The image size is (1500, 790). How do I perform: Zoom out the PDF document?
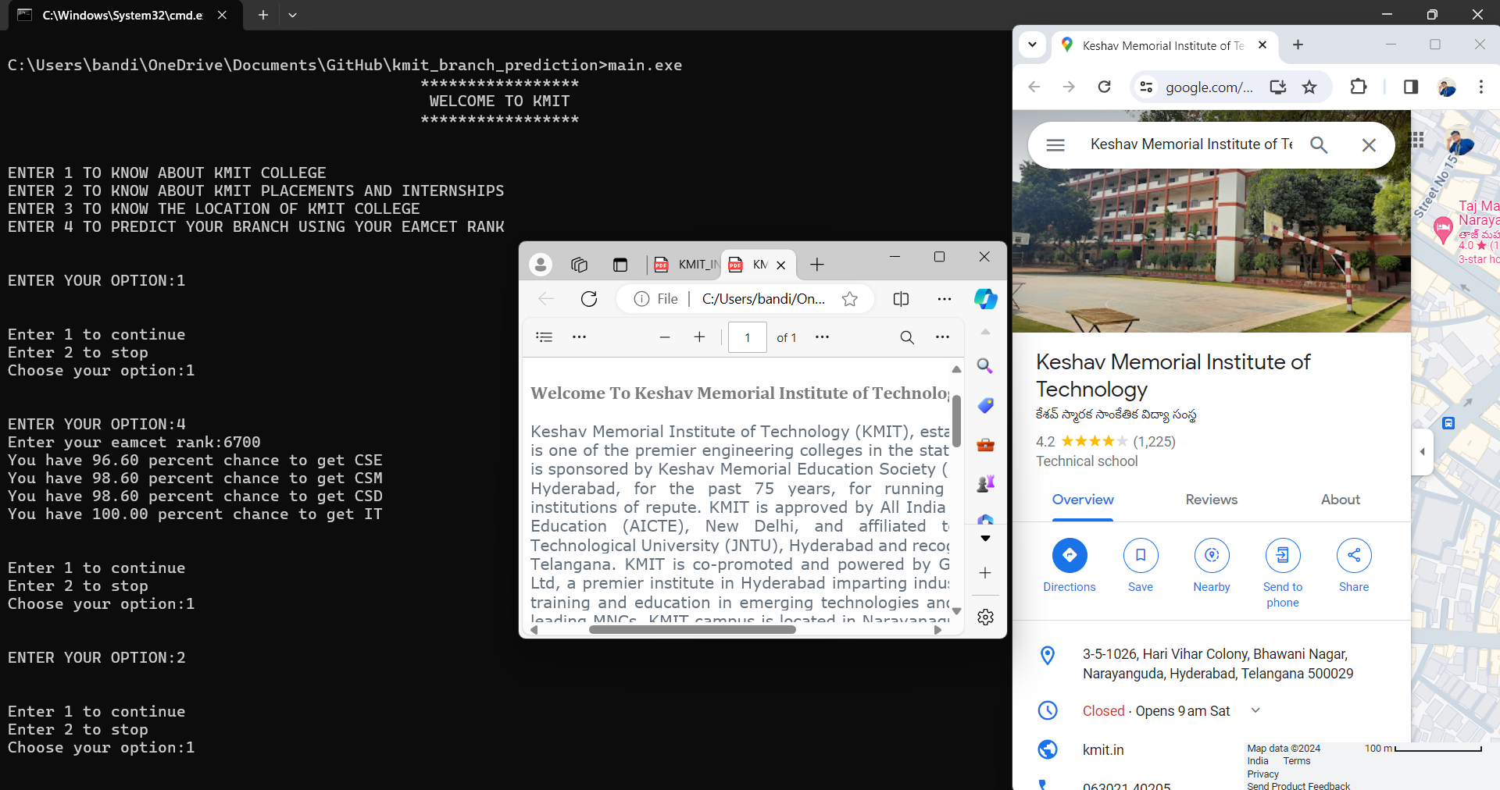[x=665, y=337]
